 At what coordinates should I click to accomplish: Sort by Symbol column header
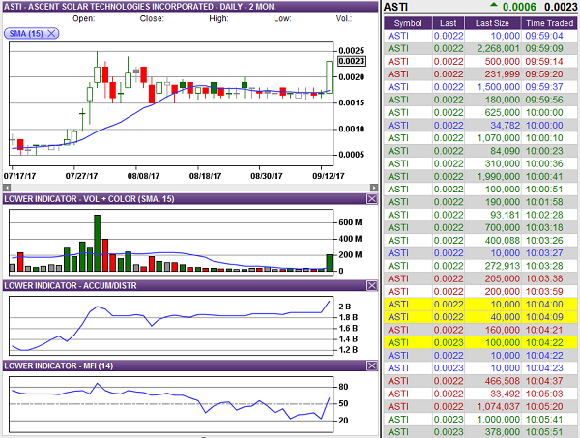pyautogui.click(x=408, y=23)
